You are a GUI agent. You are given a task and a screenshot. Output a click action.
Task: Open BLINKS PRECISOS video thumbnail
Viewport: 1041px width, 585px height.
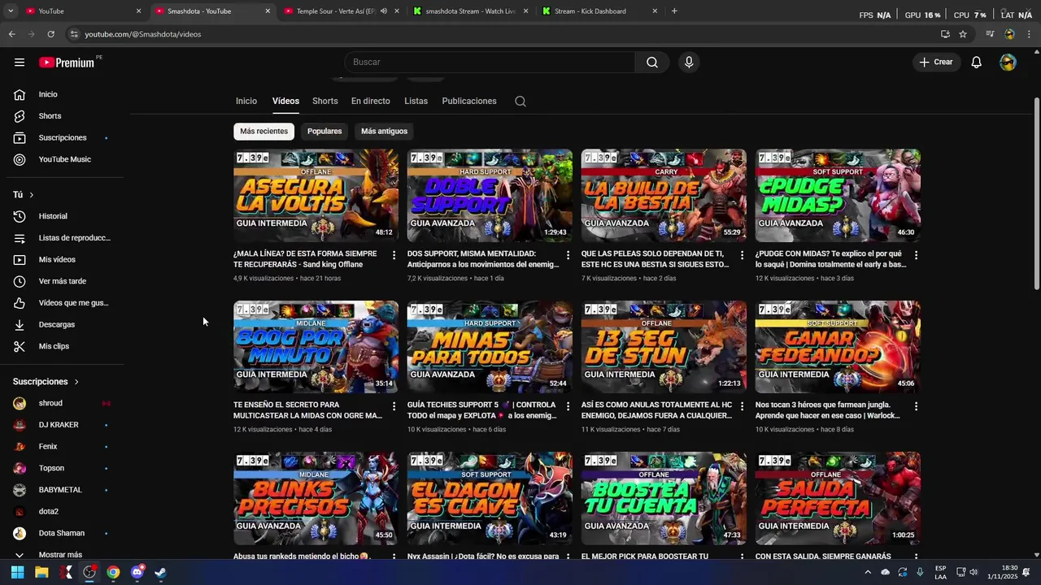click(316, 498)
